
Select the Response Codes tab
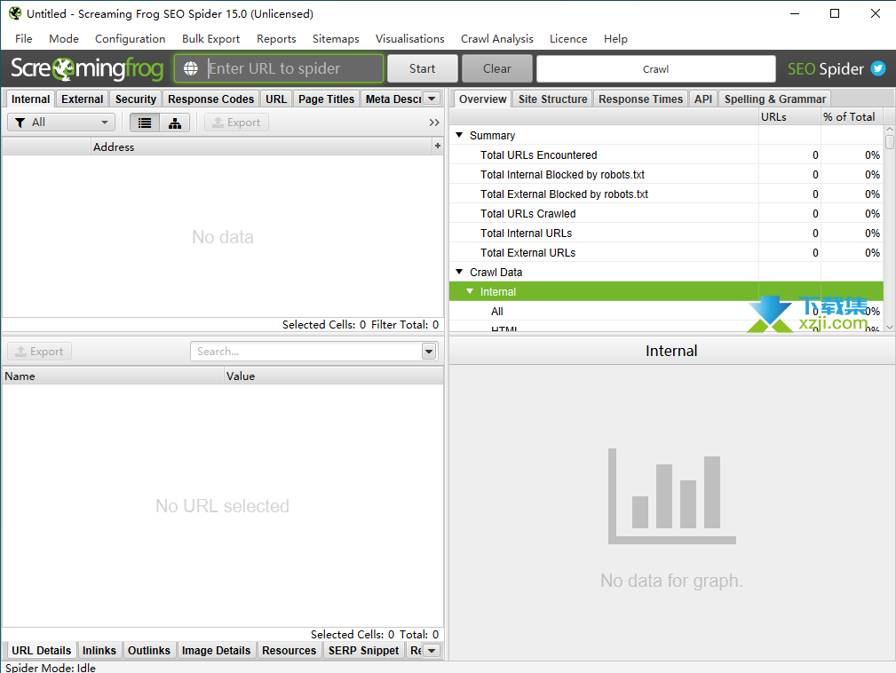(x=210, y=99)
